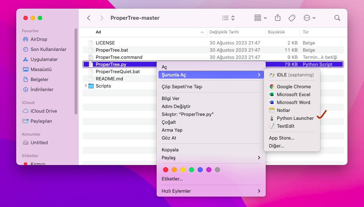The image size is (364, 207).
Task: Expand the Scripts folder disclosure triangle
Action: tap(86, 86)
